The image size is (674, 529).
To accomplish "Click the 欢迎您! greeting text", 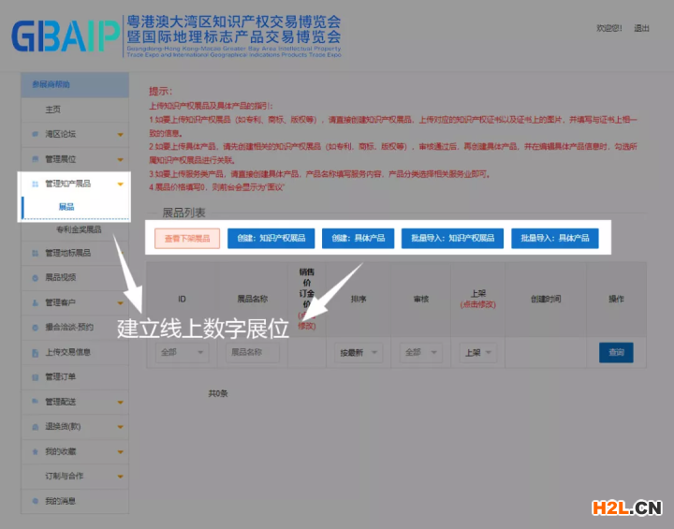I will pyautogui.click(x=609, y=28).
